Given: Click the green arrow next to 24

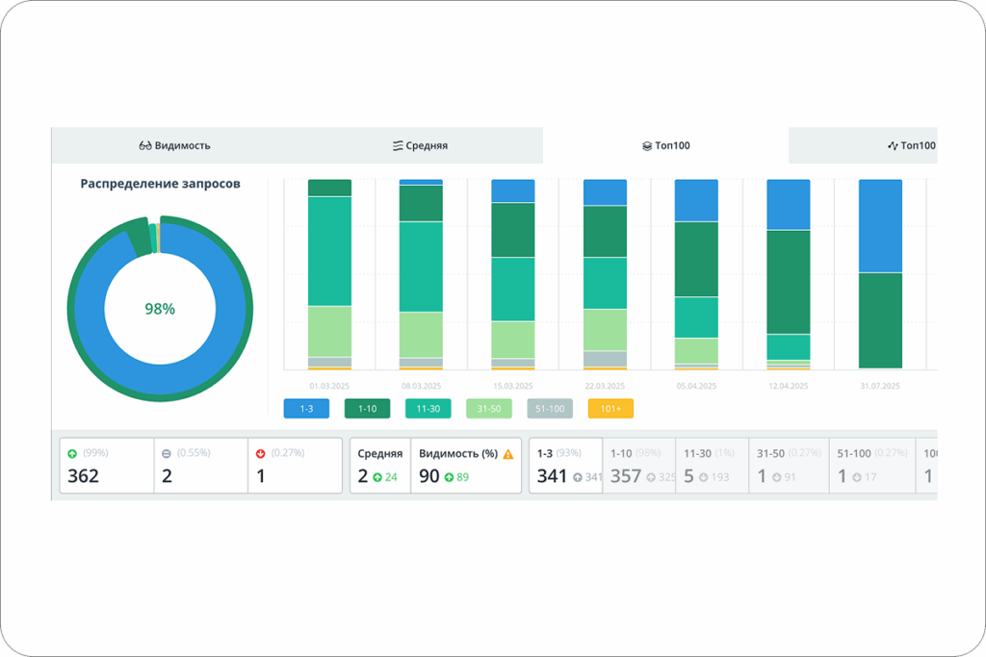Looking at the screenshot, I should [377, 477].
